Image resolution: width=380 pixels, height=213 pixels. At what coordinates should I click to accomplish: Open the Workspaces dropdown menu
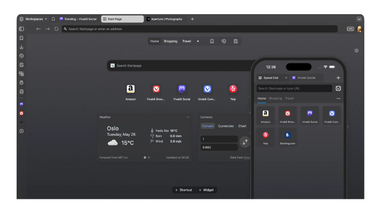(33, 19)
